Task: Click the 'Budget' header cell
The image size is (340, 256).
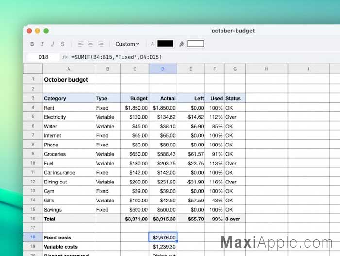Action: coord(135,98)
